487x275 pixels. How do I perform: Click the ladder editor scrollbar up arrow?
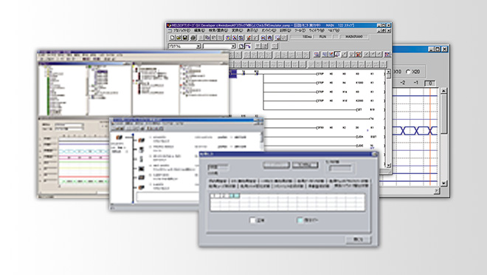[x=388, y=72]
